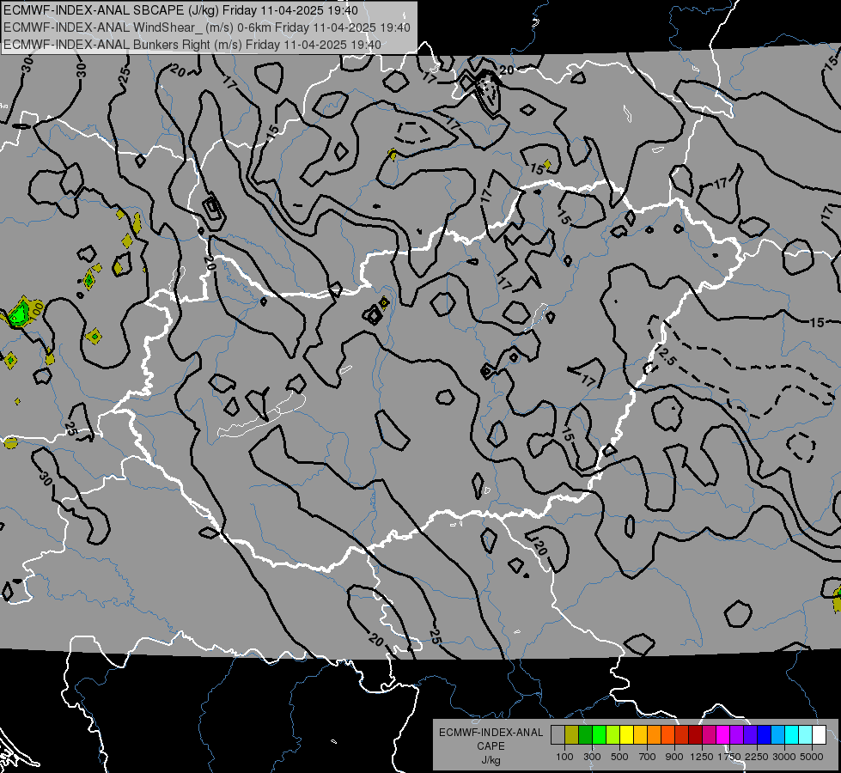Screen dimensions: 841x773
Task: Select the purple swatch right of 1750 tick
Action: point(736,735)
